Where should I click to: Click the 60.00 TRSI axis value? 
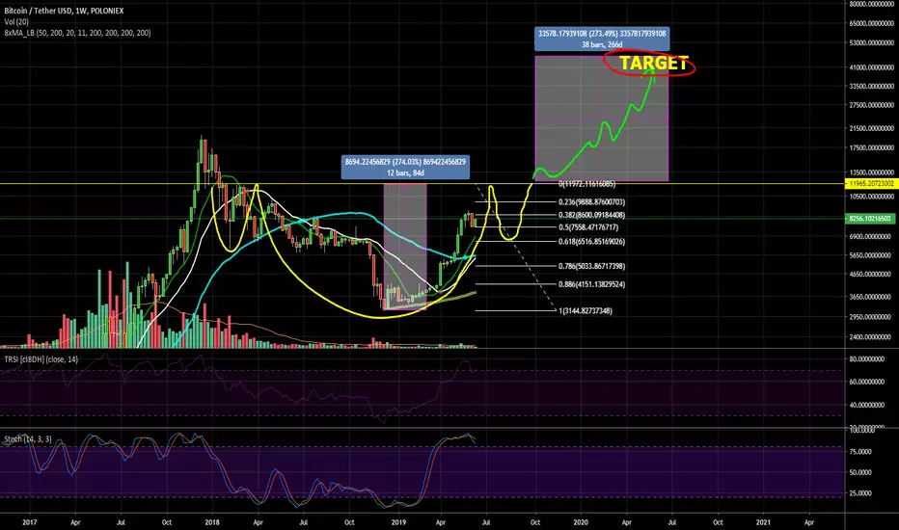coord(867,382)
